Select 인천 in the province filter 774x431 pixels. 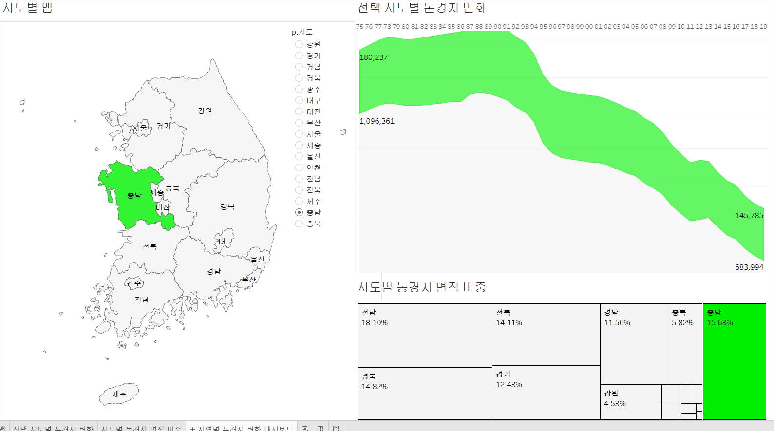[299, 168]
